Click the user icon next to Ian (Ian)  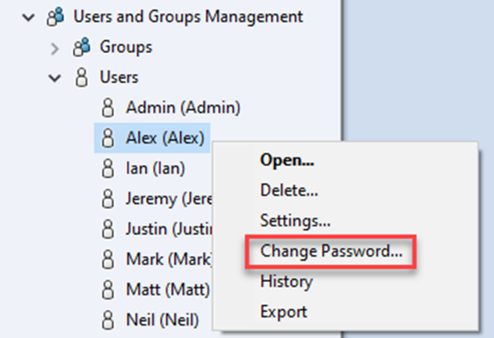107,169
